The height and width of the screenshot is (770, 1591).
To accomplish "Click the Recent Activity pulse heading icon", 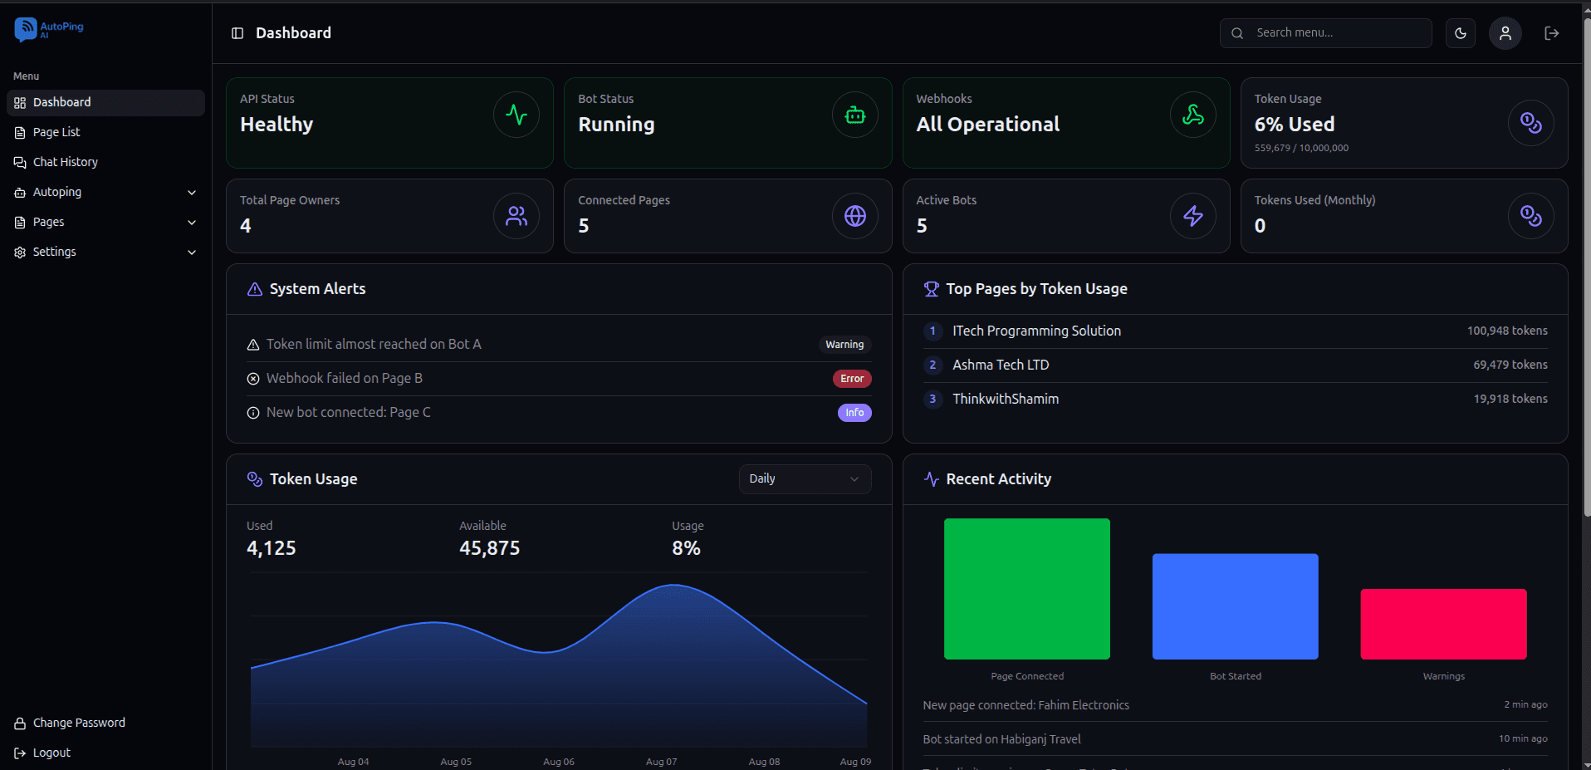I will point(932,479).
